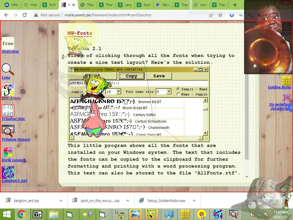Click the Copy button in MW-Fonts window
The image size is (293, 220).
(x=132, y=76)
